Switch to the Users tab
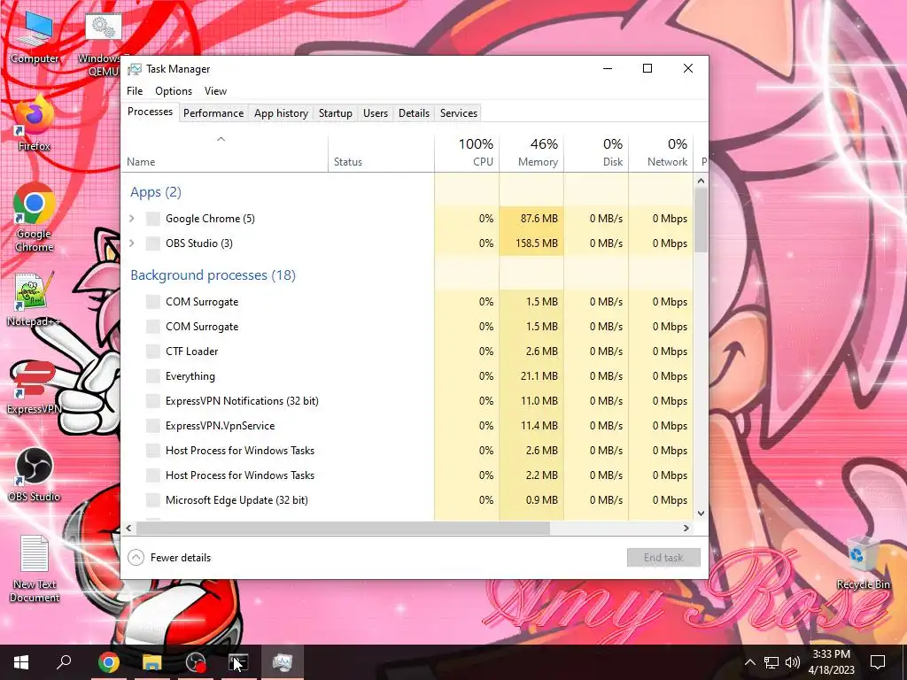Screen dimensions: 907x680 pos(376,113)
